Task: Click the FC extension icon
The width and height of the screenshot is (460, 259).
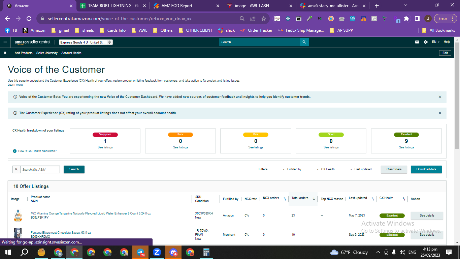Action: 374,19
